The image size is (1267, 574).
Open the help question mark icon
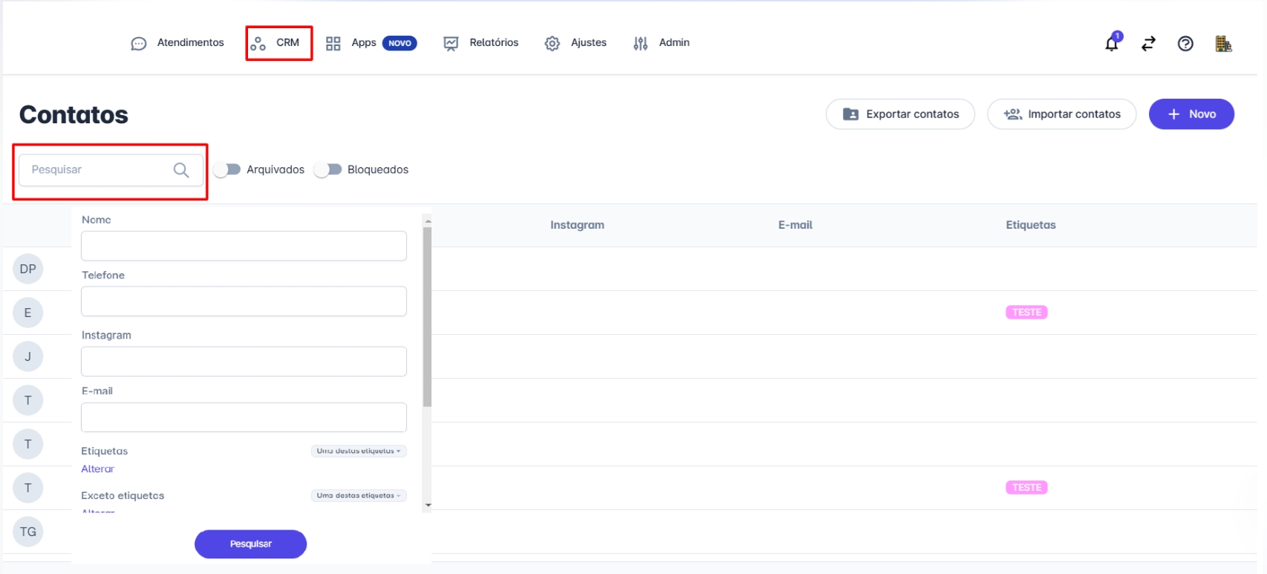tap(1185, 44)
